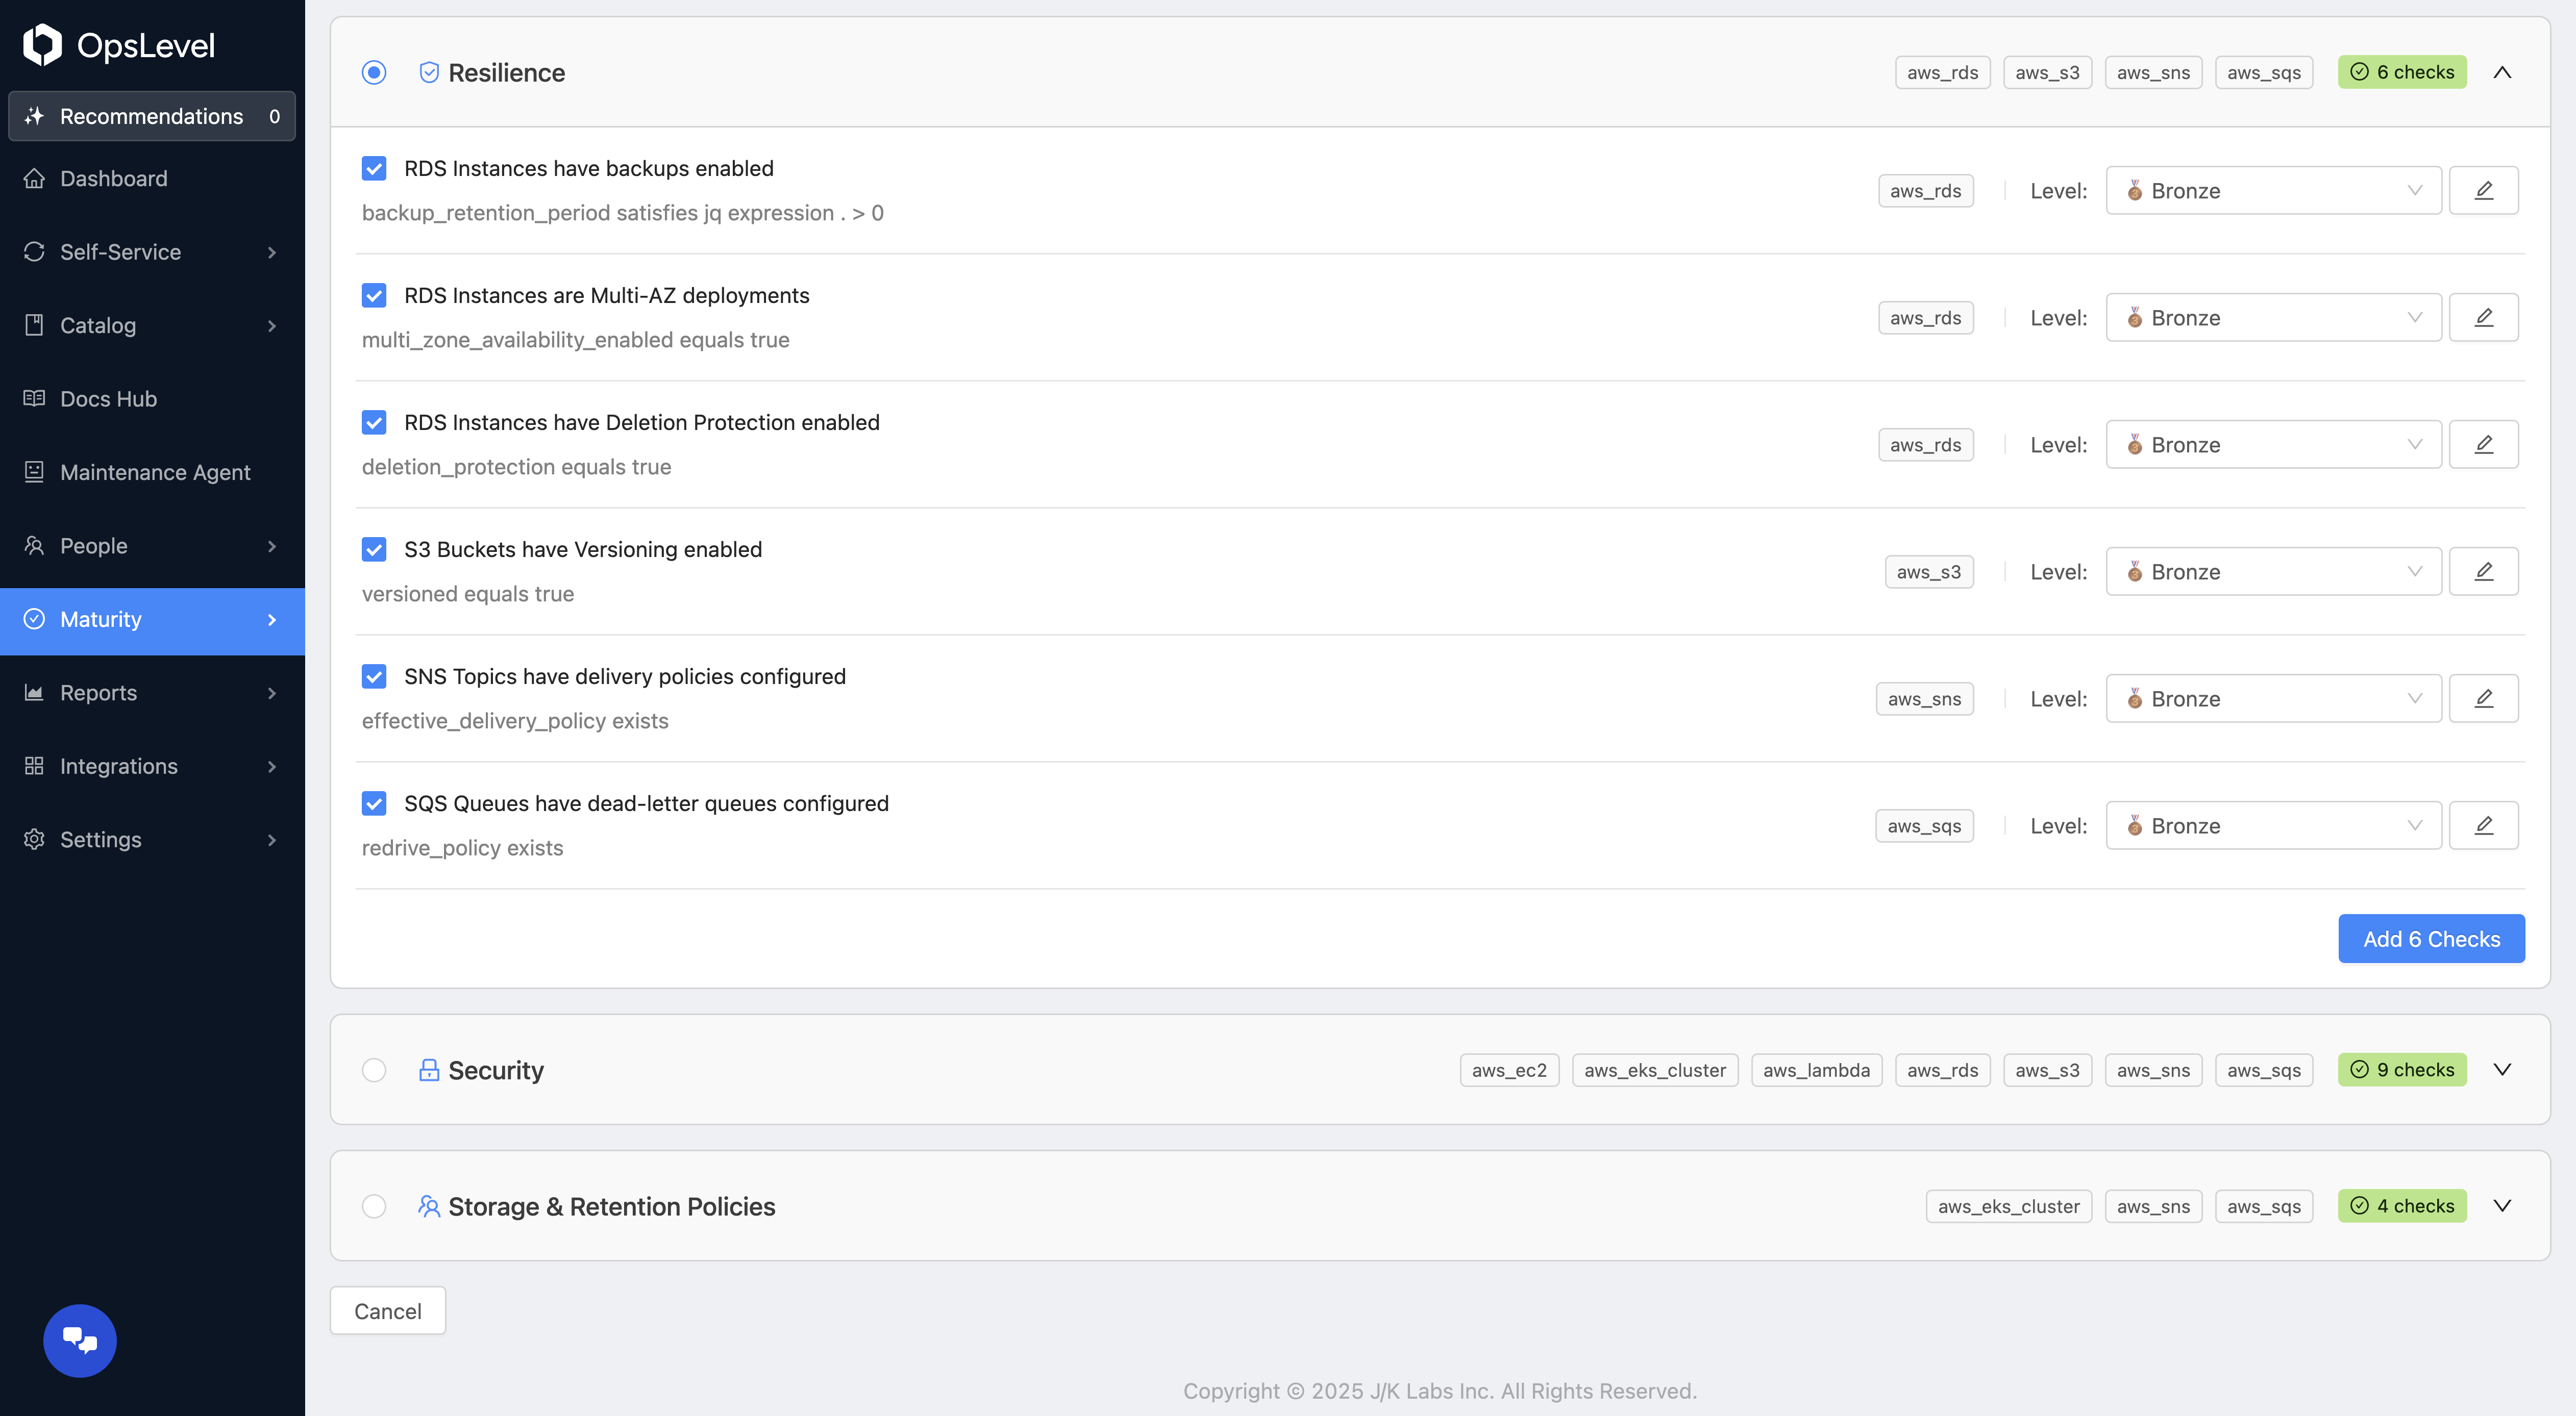Edit the SQS dead-letter queues check

click(x=2483, y=825)
